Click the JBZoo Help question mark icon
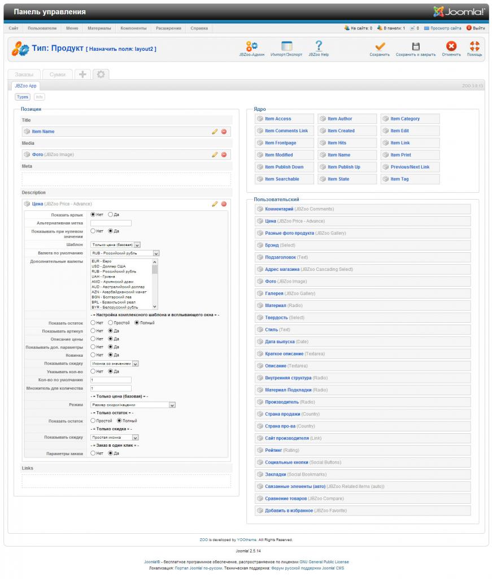492x579 pixels. point(319,46)
